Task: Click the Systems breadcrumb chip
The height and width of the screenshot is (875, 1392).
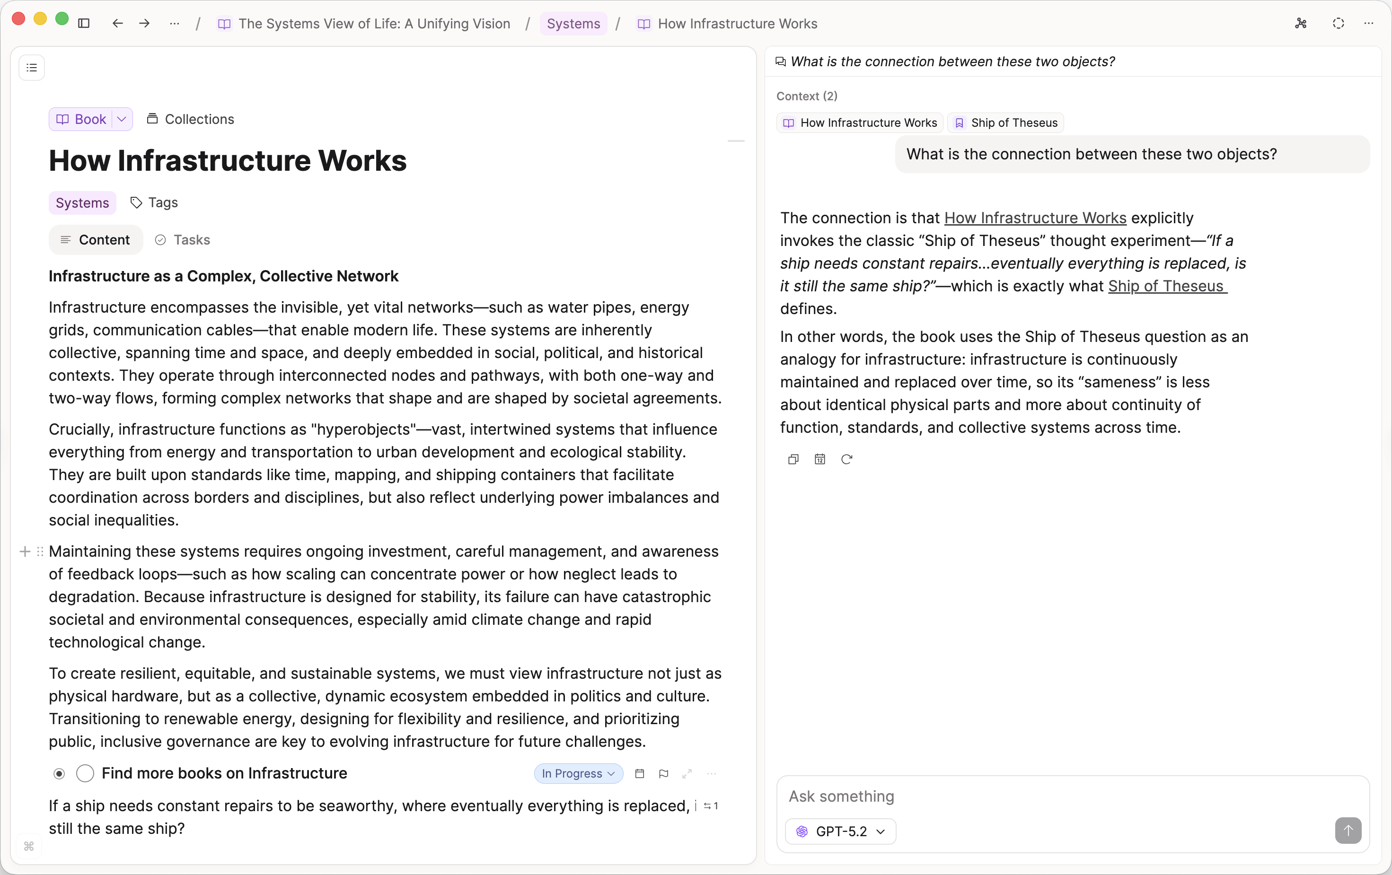Action: tap(573, 24)
